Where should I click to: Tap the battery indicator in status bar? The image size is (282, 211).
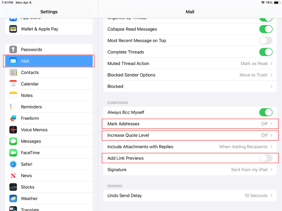click(277, 3)
